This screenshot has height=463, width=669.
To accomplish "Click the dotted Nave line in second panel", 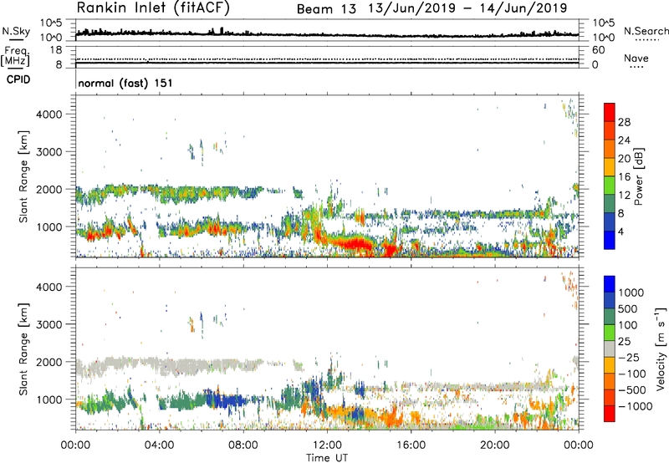I will coord(327,59).
